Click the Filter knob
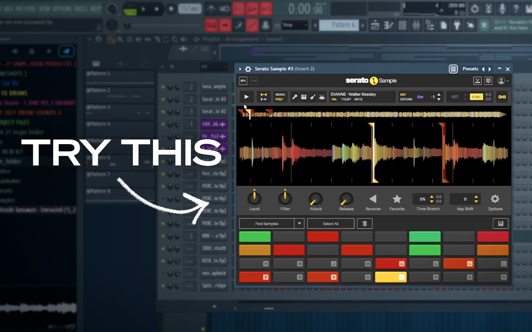 click(x=285, y=199)
